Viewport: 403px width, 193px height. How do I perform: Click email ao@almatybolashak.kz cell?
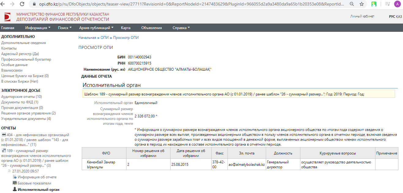[x=247, y=165]
